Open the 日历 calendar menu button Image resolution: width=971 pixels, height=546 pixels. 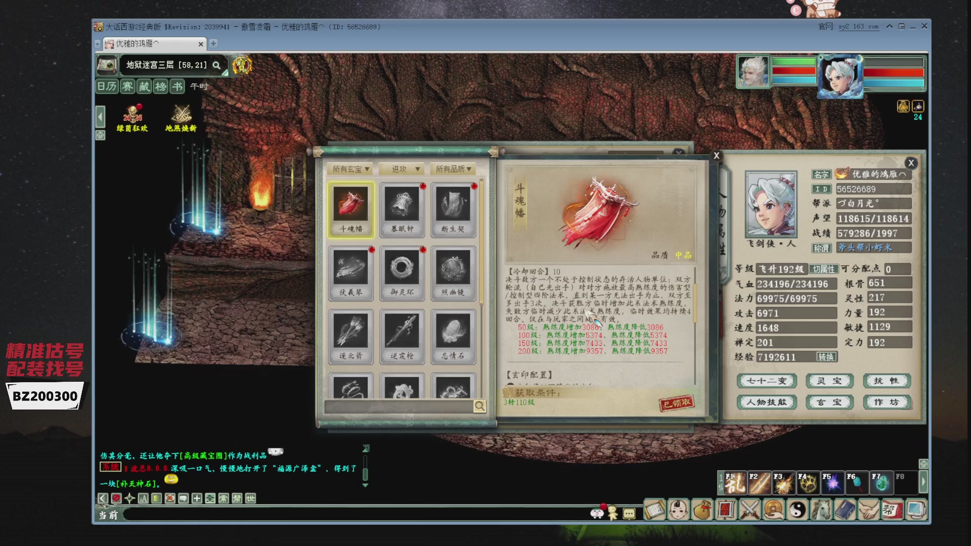click(x=107, y=86)
